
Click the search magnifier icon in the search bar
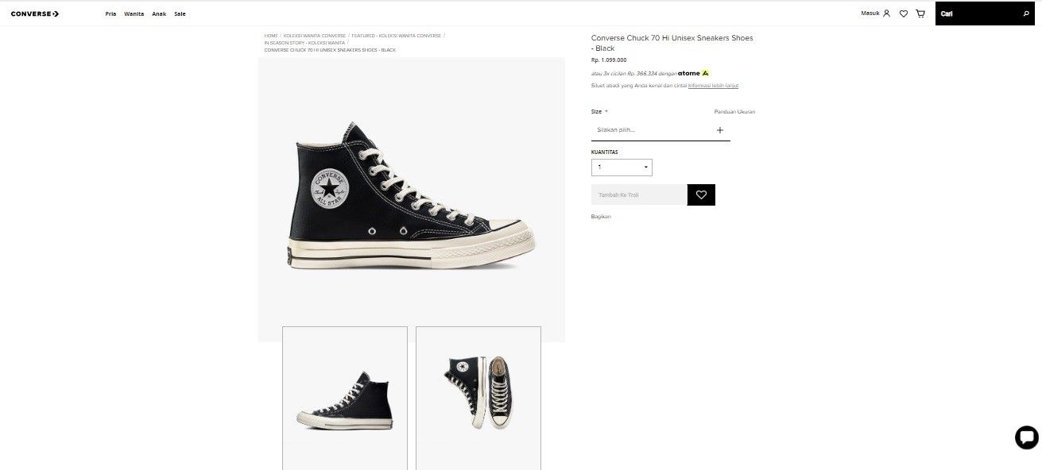point(1026,13)
